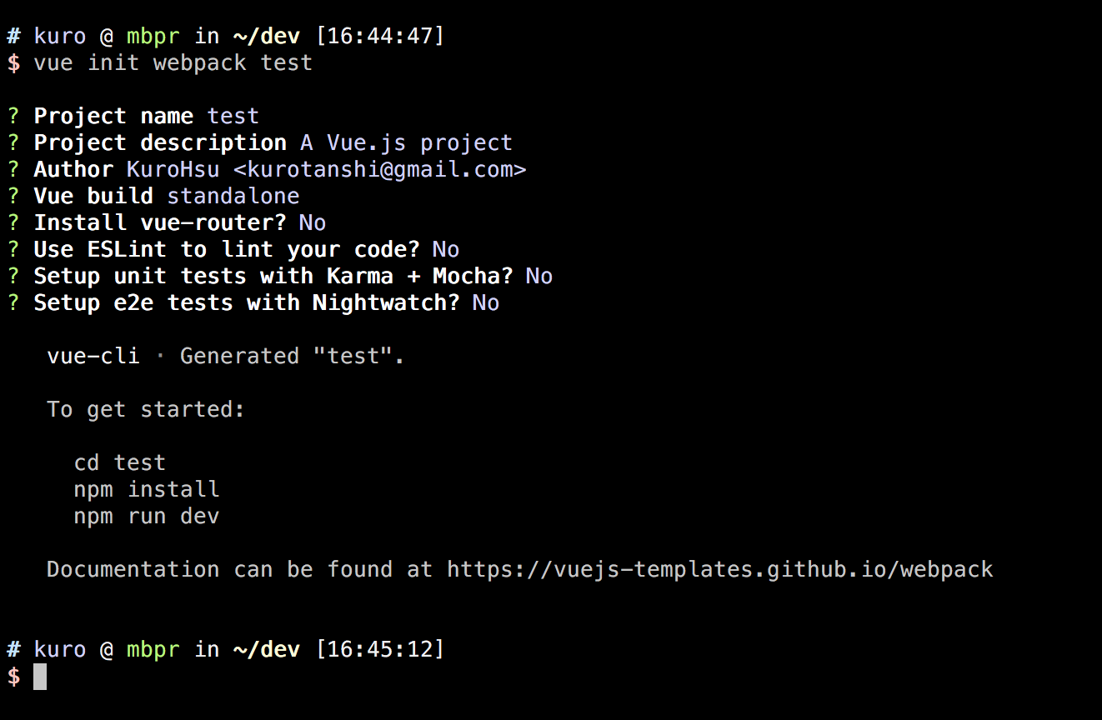Screen dimensions: 1102x720
Task: Open the vuejs-templates documentation URL
Action: (x=719, y=570)
